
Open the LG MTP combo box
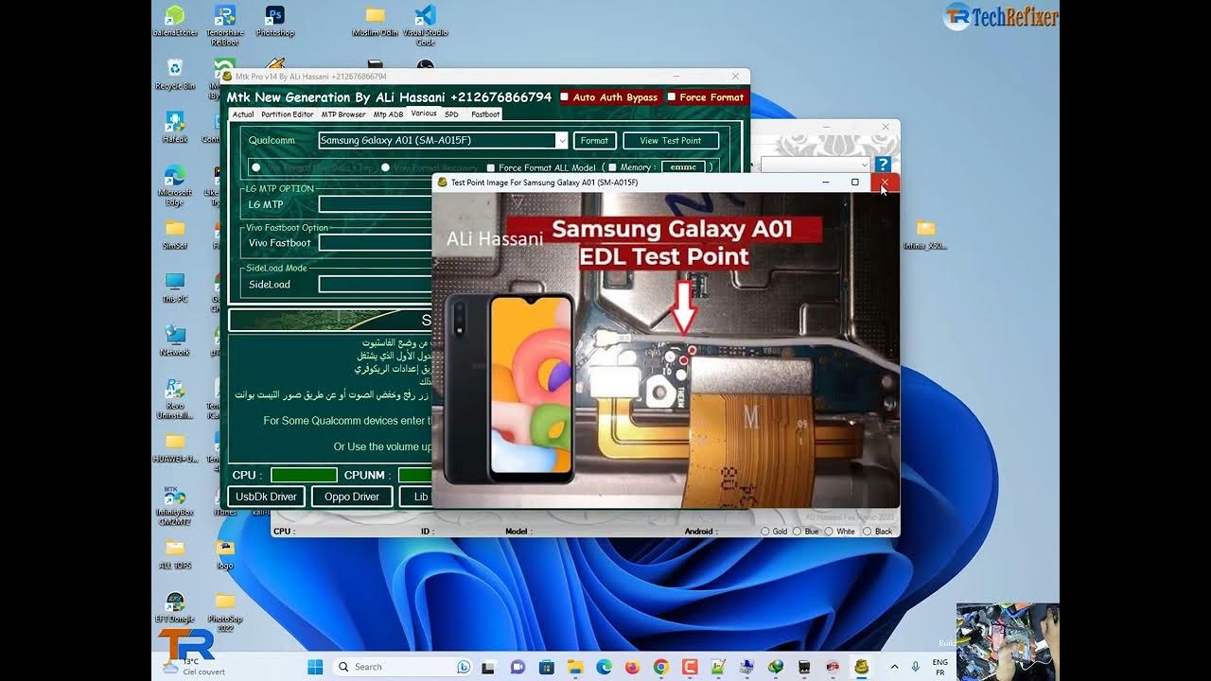[x=375, y=204]
